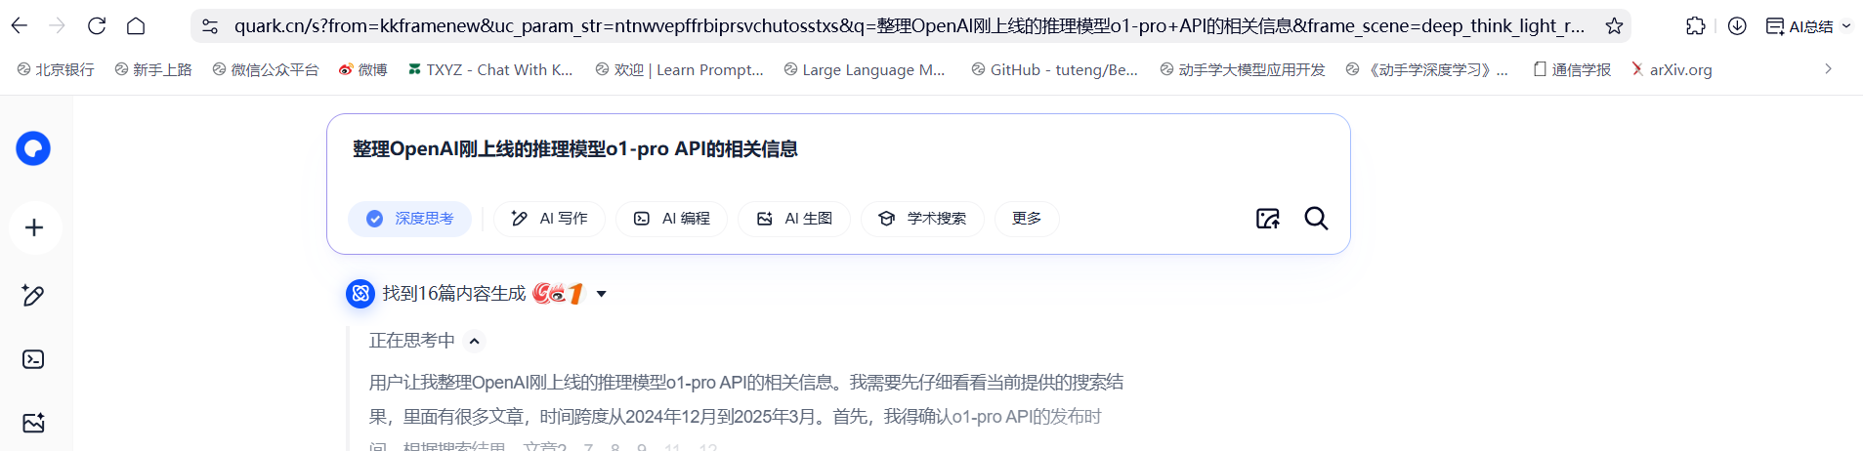Expand the AI总结 dropdown arrow
Screen dimensions: 1863x451
pyautogui.click(x=1846, y=26)
